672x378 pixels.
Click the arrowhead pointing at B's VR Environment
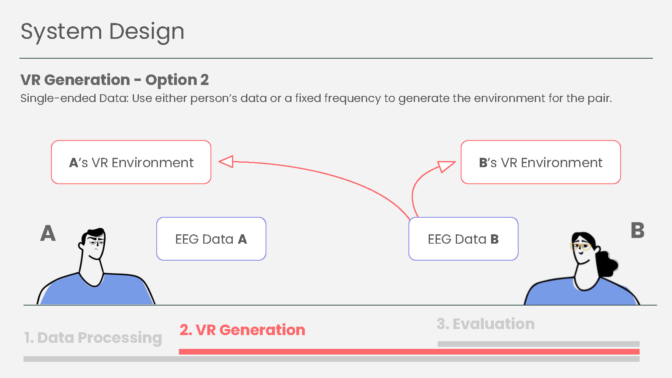tap(447, 166)
